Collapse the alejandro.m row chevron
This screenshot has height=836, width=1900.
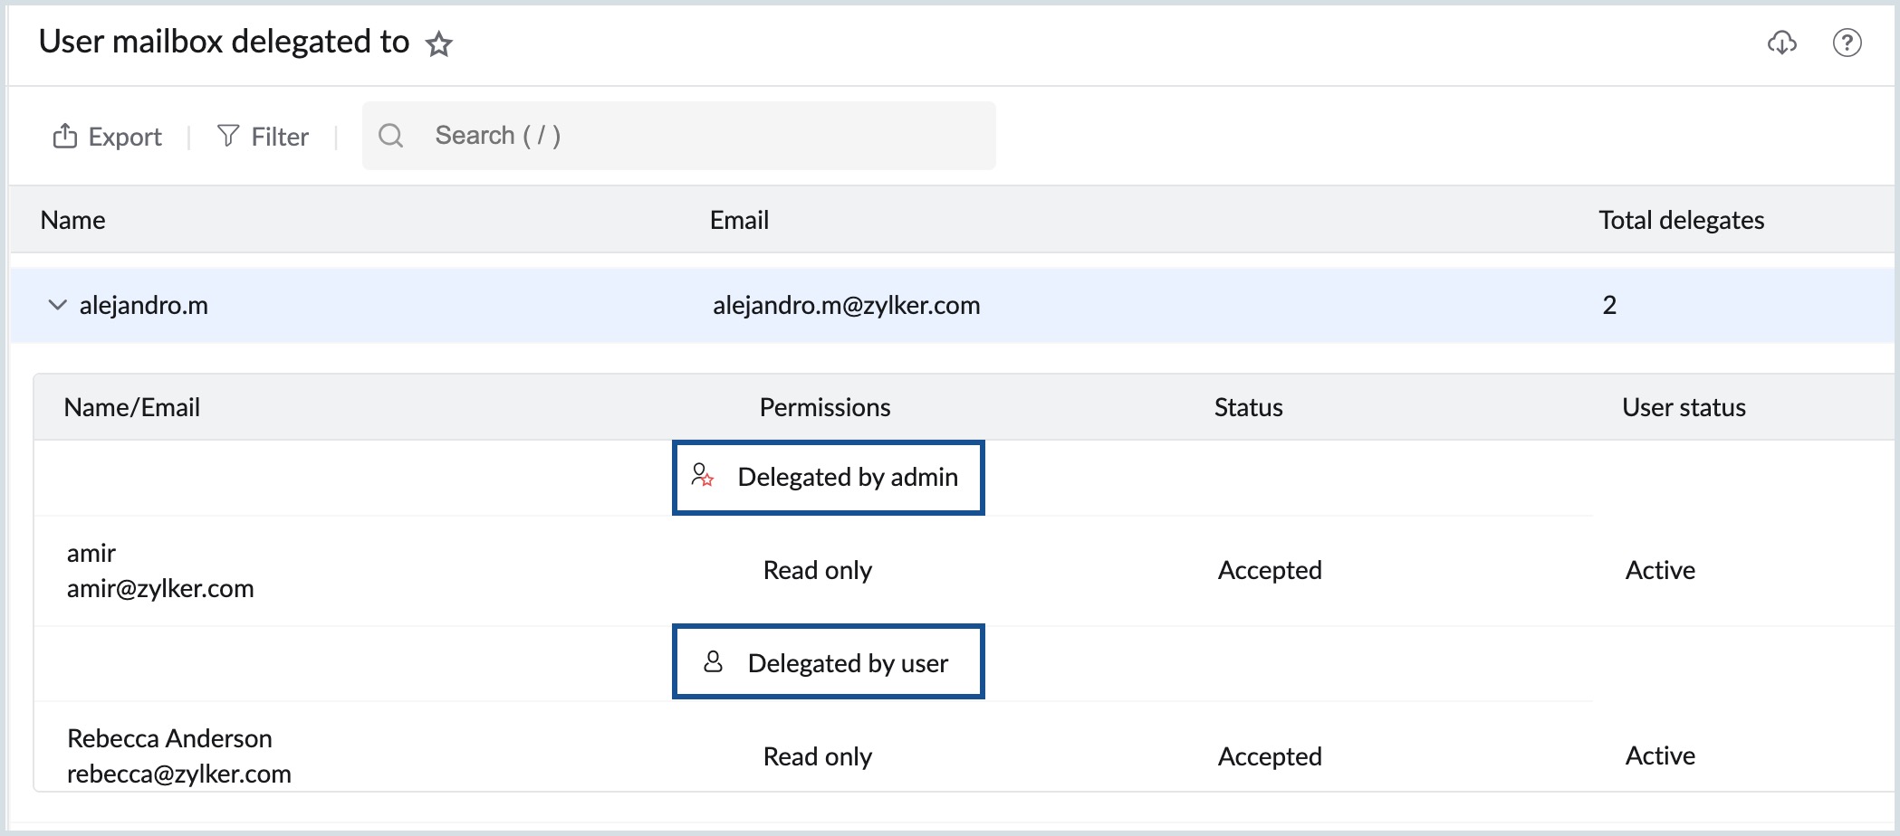click(57, 305)
